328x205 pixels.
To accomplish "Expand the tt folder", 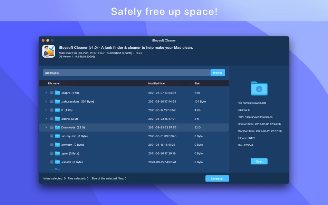I will (x=46, y=110).
